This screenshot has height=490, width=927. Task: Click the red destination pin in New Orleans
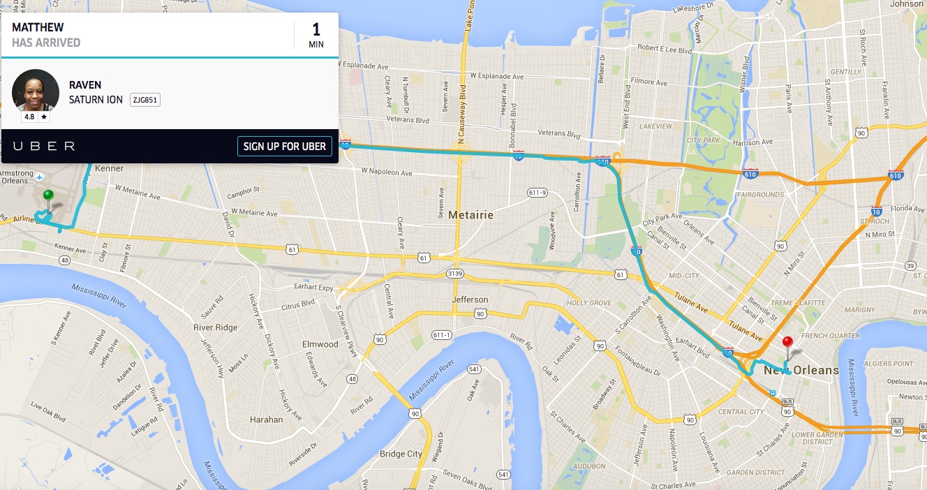point(787,346)
